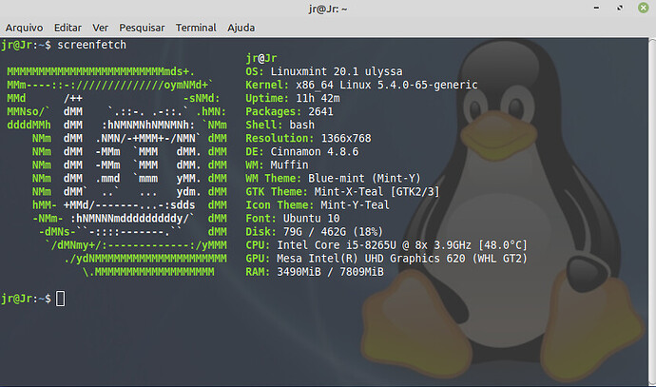Close the terminal with the green X button
This screenshot has height=387, width=656.
pos(644,8)
